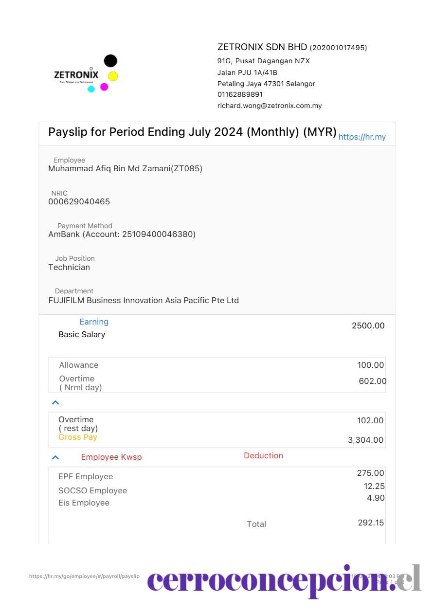Click the payslip period title

tap(192, 132)
